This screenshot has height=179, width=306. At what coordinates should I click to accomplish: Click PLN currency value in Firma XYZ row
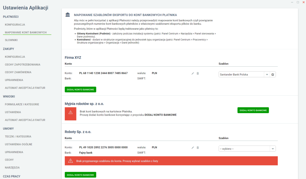[x=154, y=73]
